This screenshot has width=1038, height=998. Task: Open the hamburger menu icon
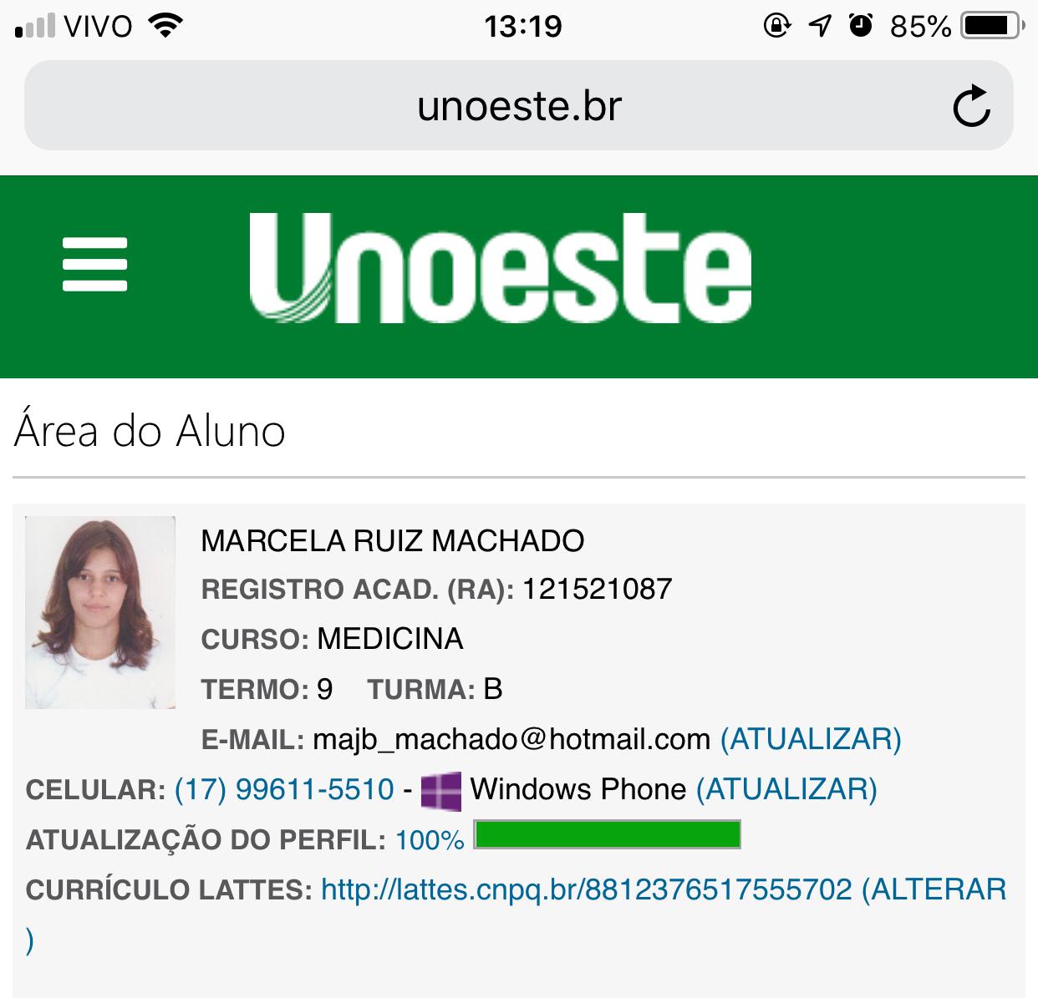click(94, 264)
